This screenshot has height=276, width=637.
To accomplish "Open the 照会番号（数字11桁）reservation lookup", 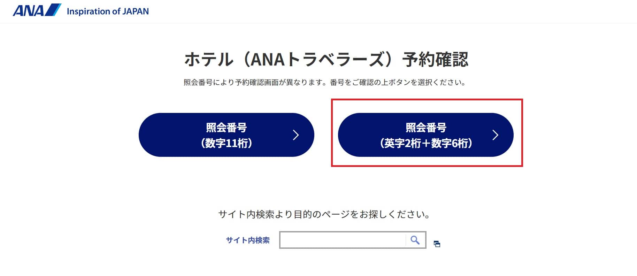I will click(x=226, y=135).
